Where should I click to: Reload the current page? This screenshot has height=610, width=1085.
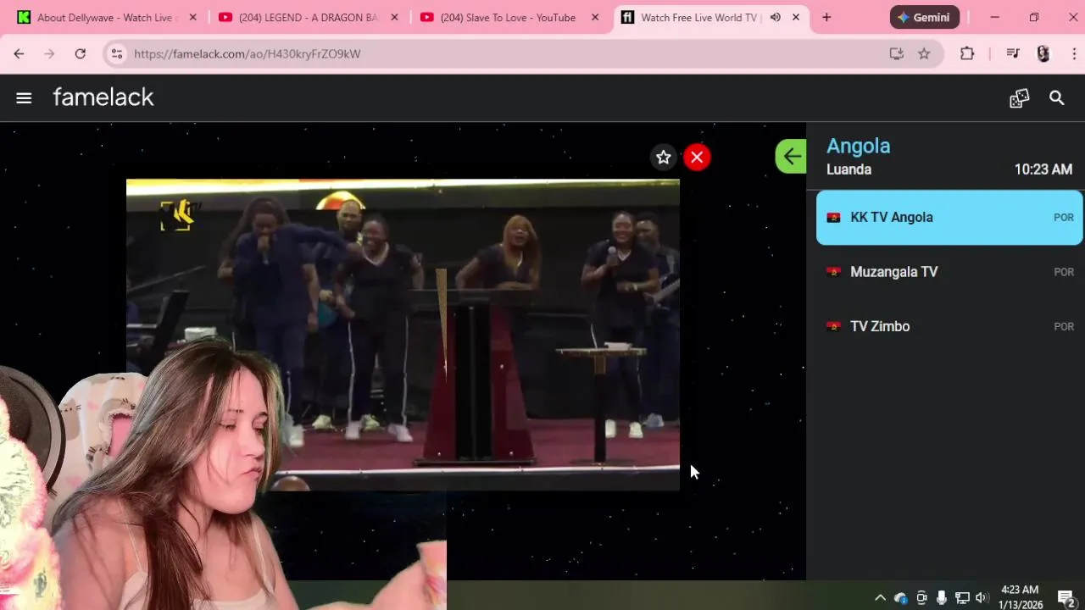80,53
